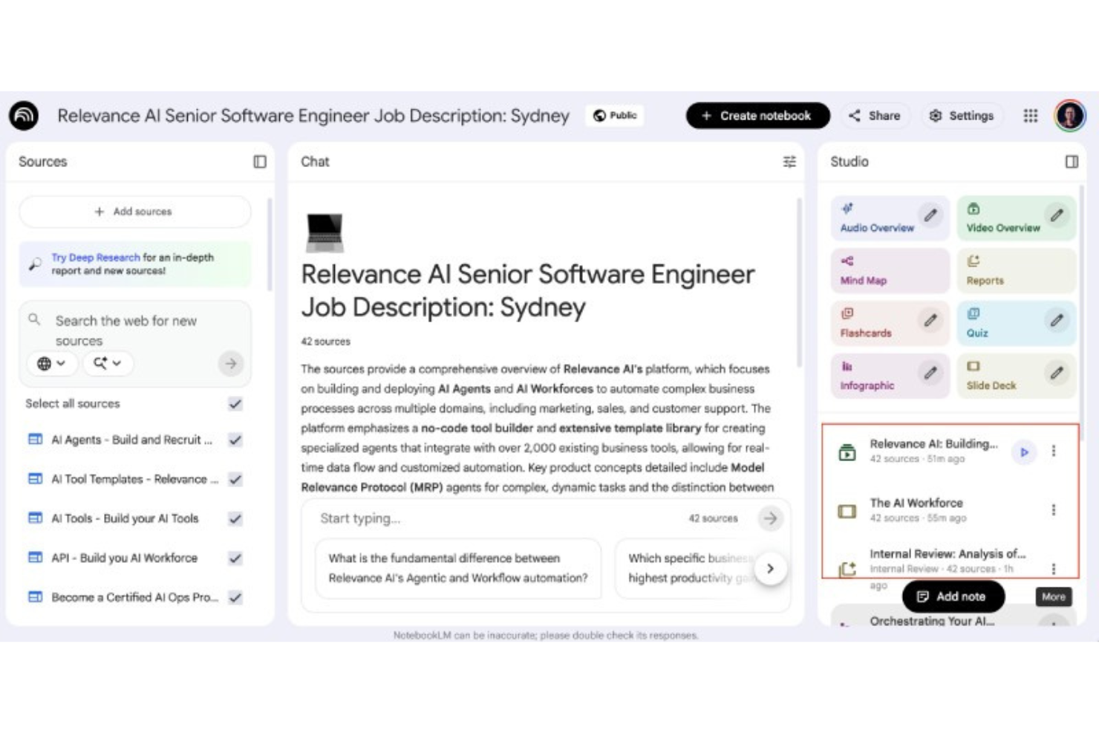1099x733 pixels.
Task: Show more suggested questions with the arrow chevron
Action: (771, 568)
